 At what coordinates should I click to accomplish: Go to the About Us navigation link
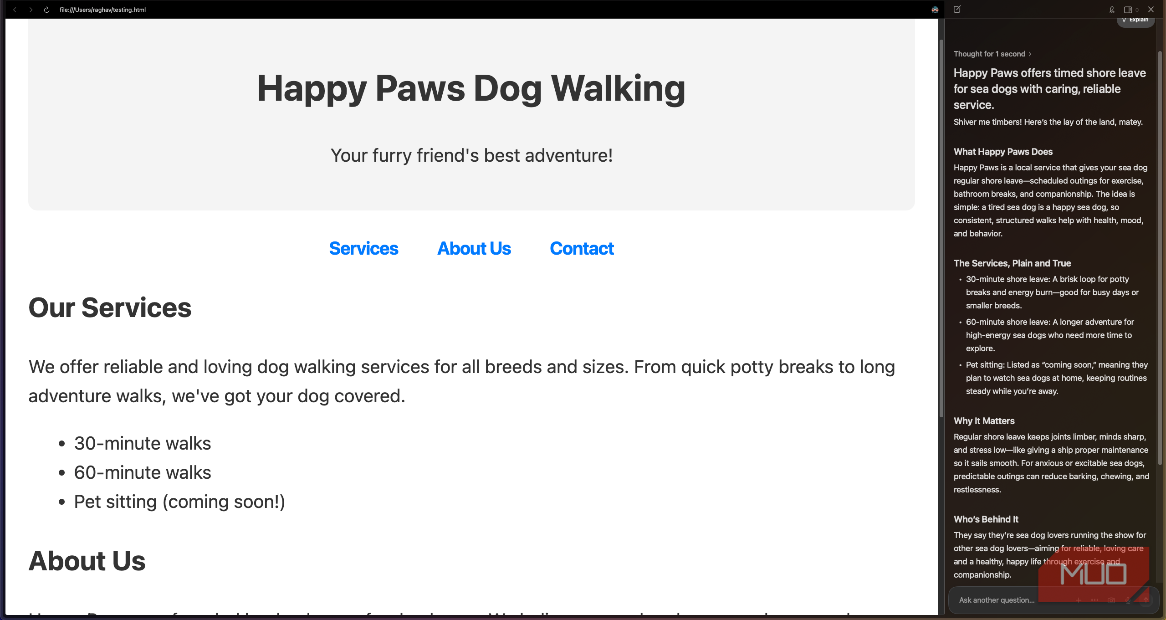(474, 249)
